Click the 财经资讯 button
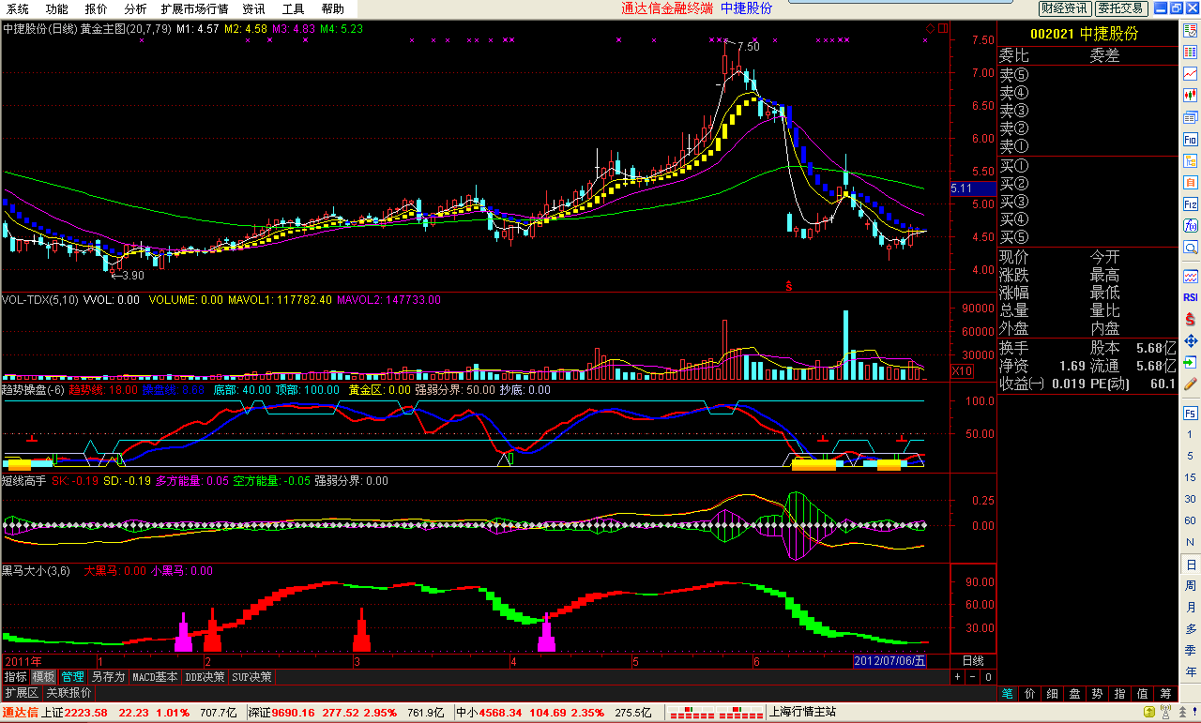The width and height of the screenshot is (1201, 723). (1065, 8)
